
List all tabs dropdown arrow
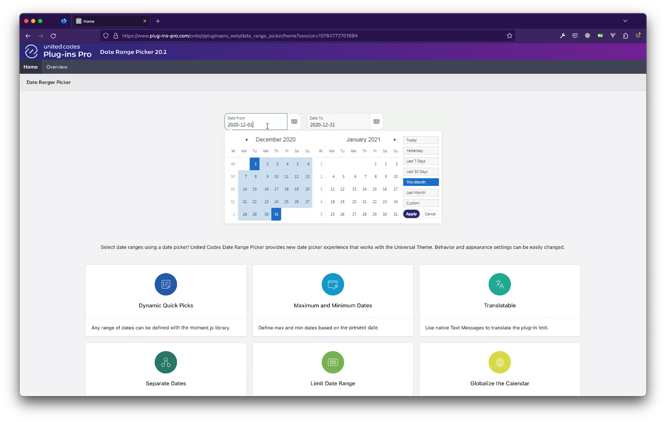click(625, 21)
